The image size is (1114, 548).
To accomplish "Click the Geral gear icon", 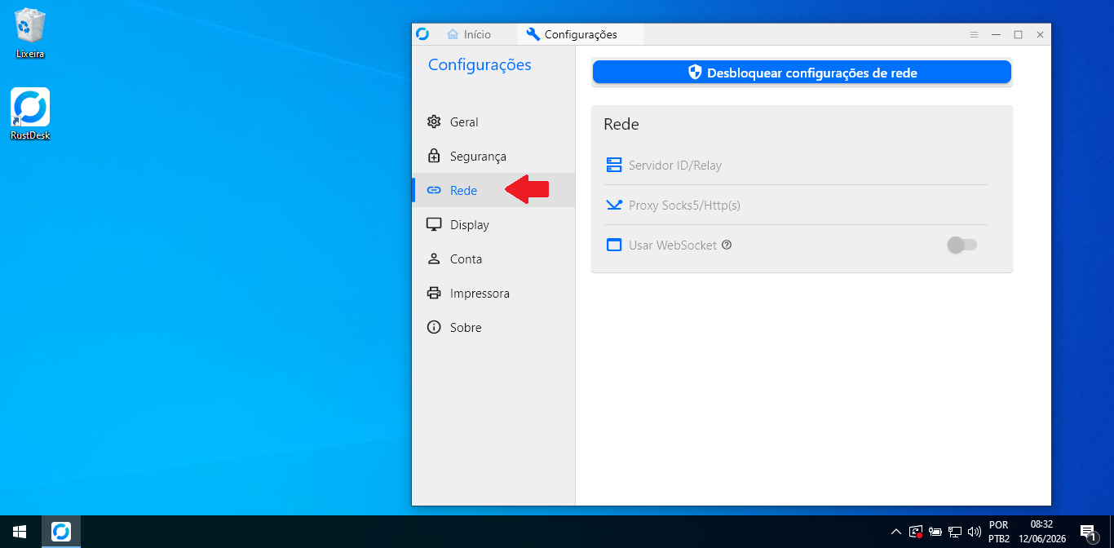I will 434,122.
